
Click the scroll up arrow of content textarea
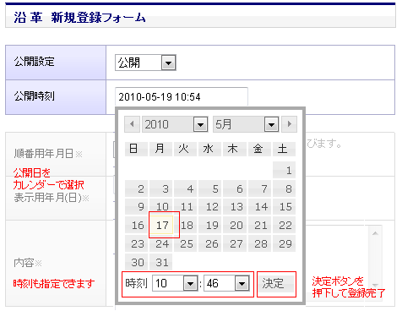coord(375,233)
